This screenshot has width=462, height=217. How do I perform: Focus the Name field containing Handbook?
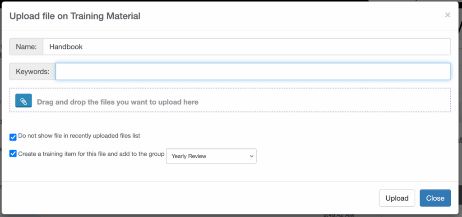pos(247,46)
